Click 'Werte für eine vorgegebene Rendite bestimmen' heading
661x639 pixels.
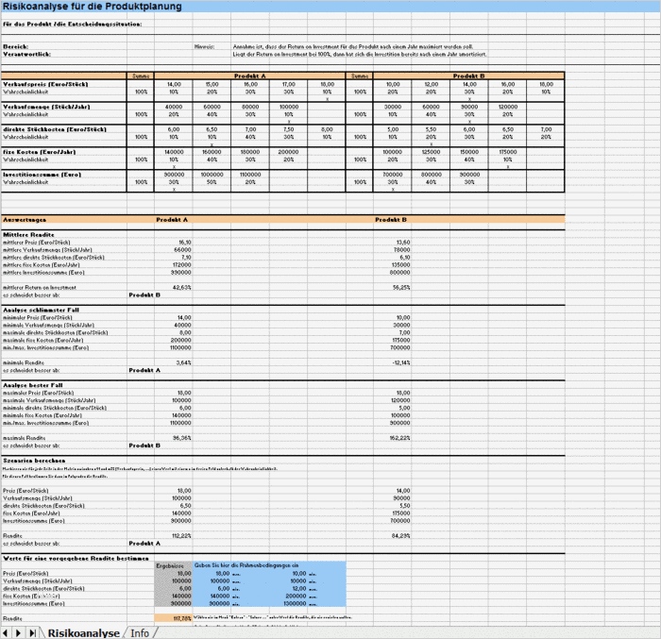76,559
